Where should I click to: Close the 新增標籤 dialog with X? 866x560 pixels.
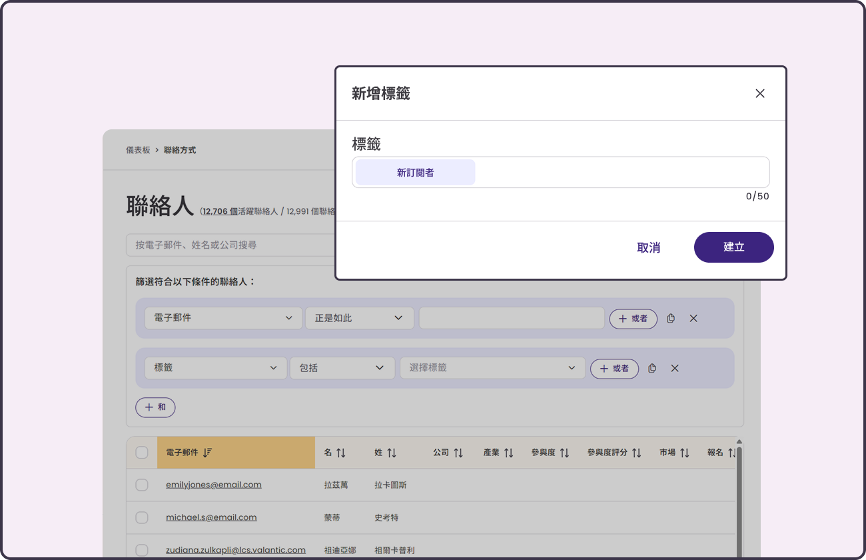[x=759, y=93]
